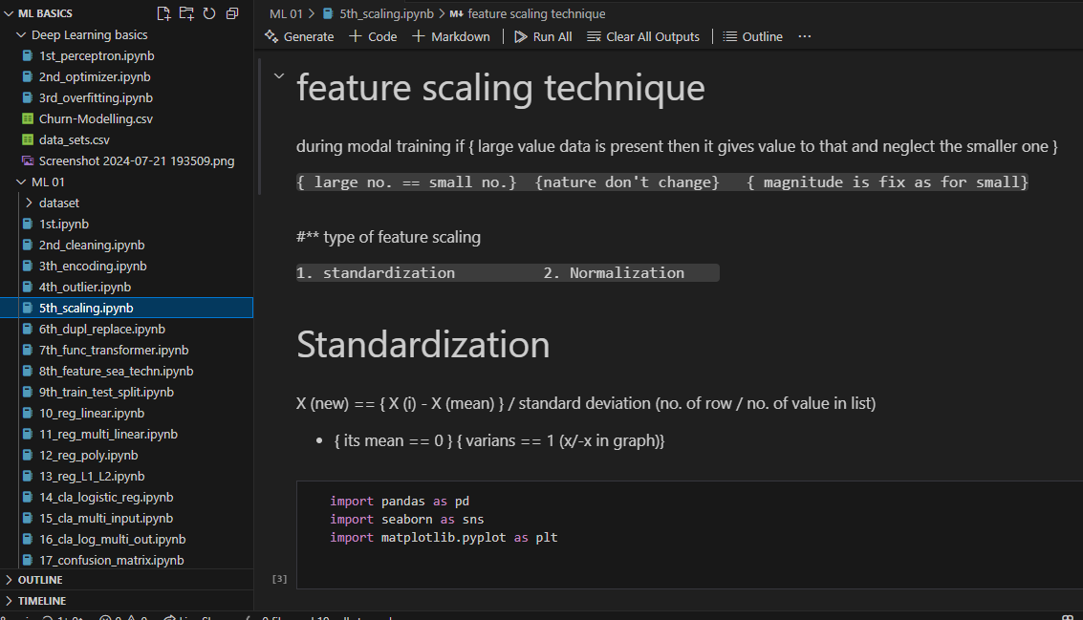Expand the TIMELINE panel section
Viewport: 1083px width, 620px height.
pyautogui.click(x=42, y=601)
